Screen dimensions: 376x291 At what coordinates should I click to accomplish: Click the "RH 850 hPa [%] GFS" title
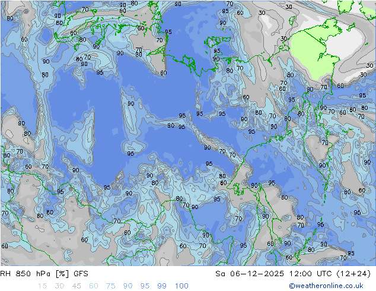tap(44, 274)
